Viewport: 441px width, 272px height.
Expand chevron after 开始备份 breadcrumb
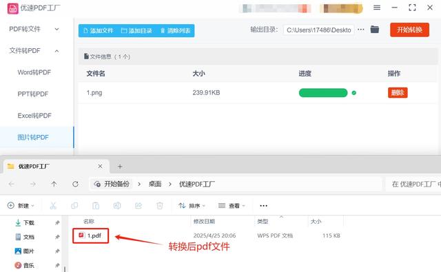tap(139, 184)
